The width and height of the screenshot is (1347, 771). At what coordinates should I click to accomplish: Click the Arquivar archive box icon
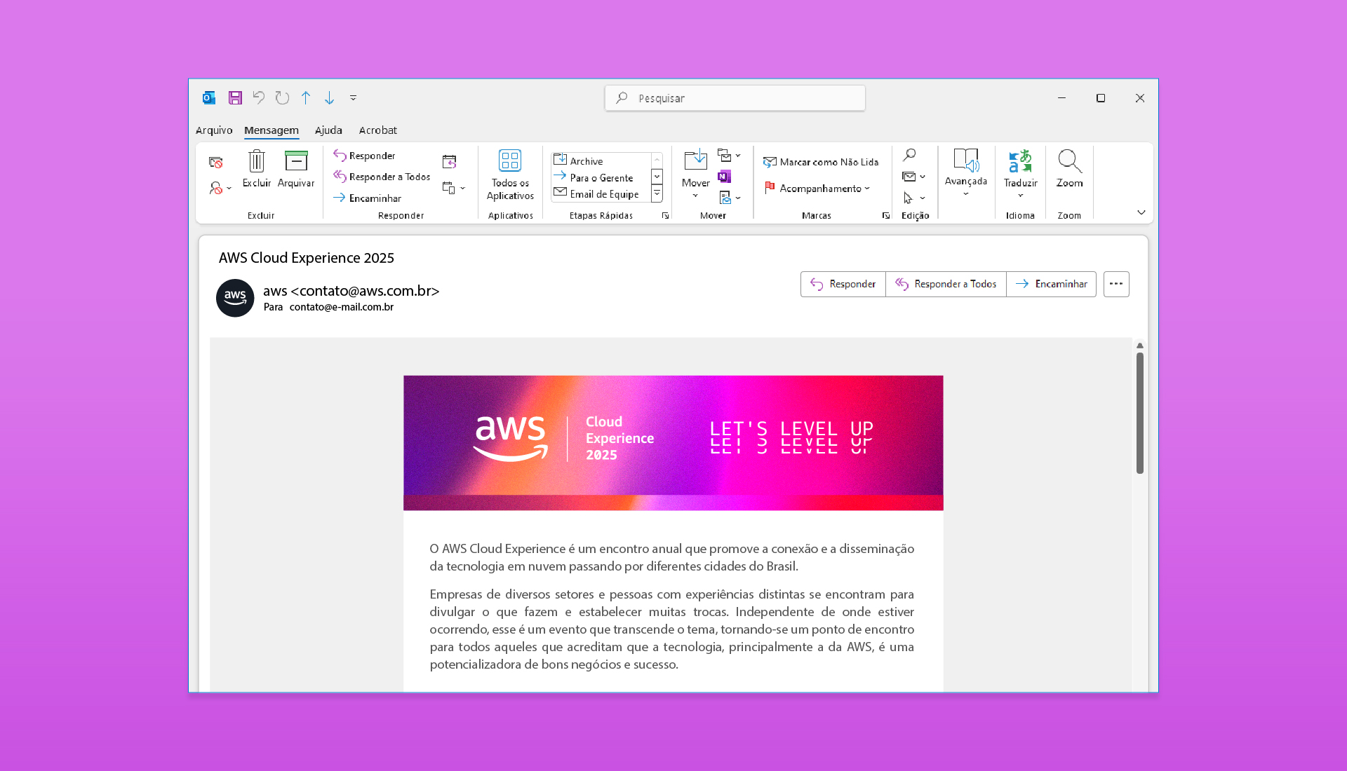296,162
